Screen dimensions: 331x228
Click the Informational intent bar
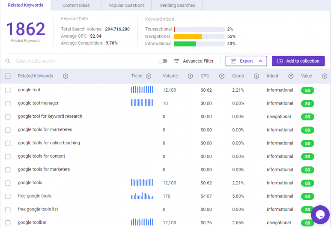pyautogui.click(x=199, y=44)
